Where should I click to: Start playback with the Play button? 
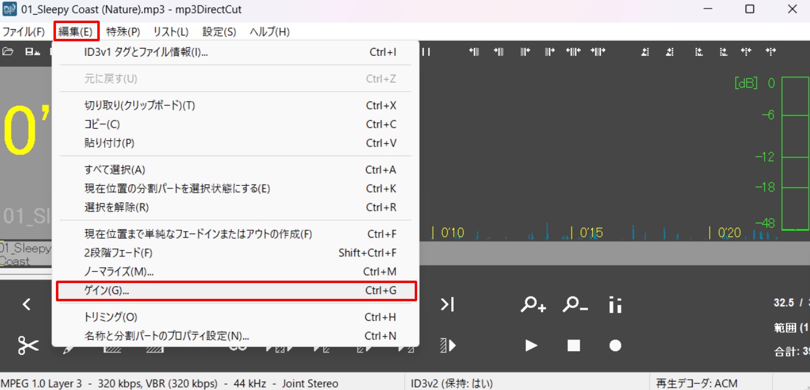(531, 345)
